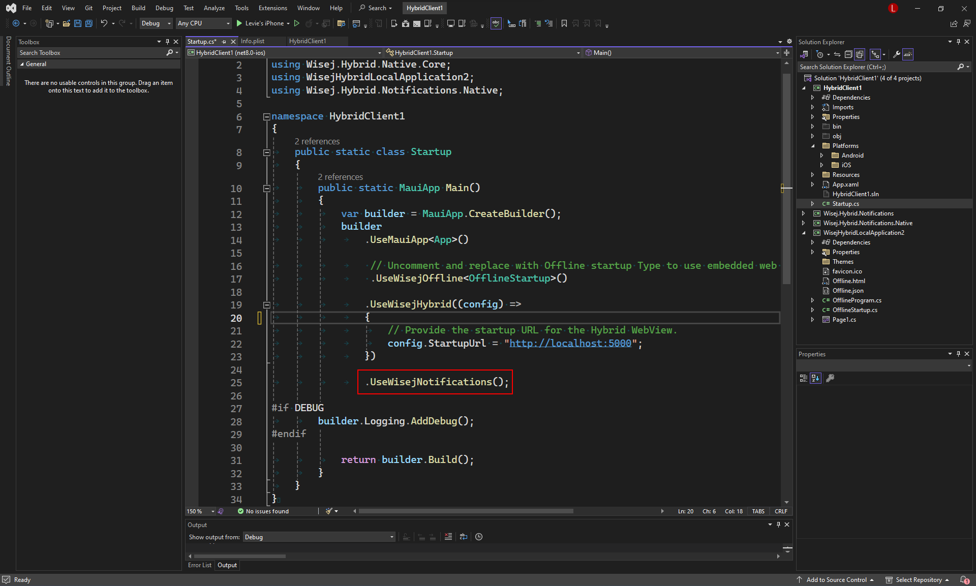The image size is (976, 586).
Task: Select Alphabetical sort in Properties panel
Action: pos(815,378)
